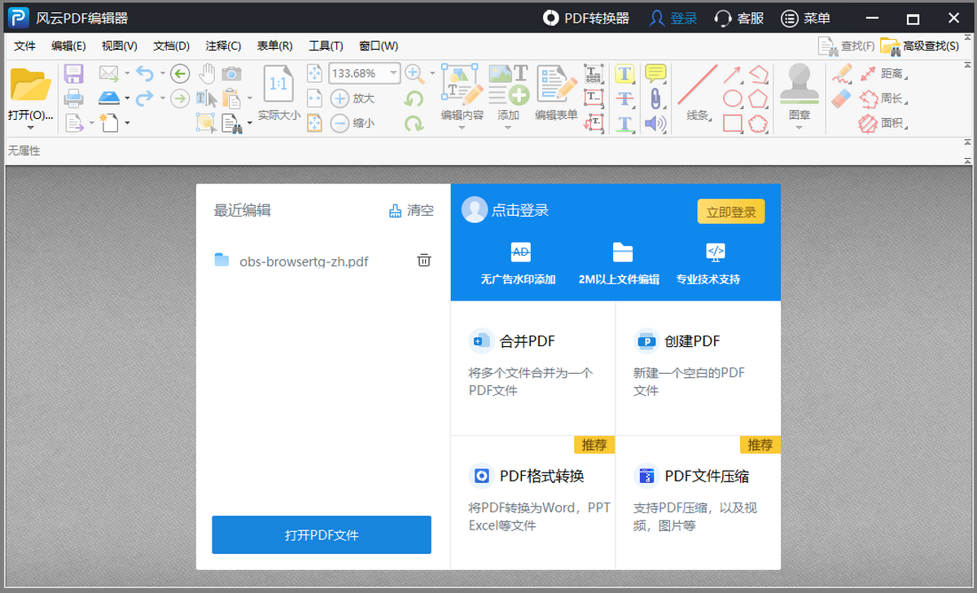Open recent file obs-browsertq-zh.pdf
The image size is (977, 593).
304,261
